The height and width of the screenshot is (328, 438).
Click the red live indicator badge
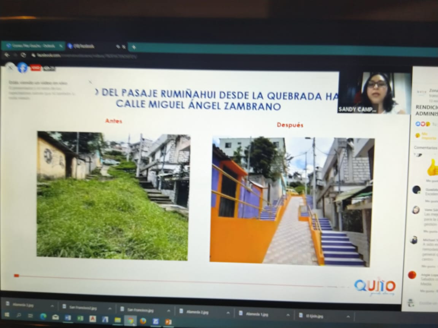[35, 68]
